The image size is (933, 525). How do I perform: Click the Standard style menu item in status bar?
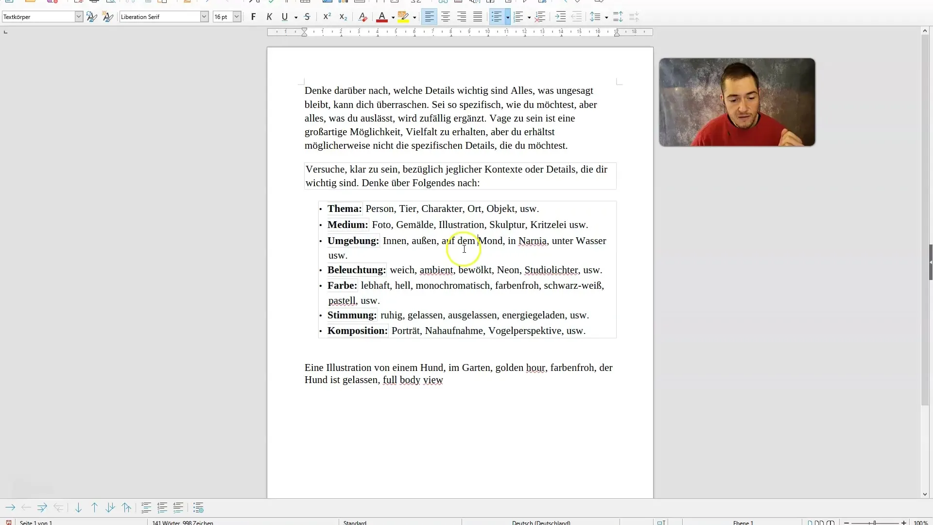356,522
